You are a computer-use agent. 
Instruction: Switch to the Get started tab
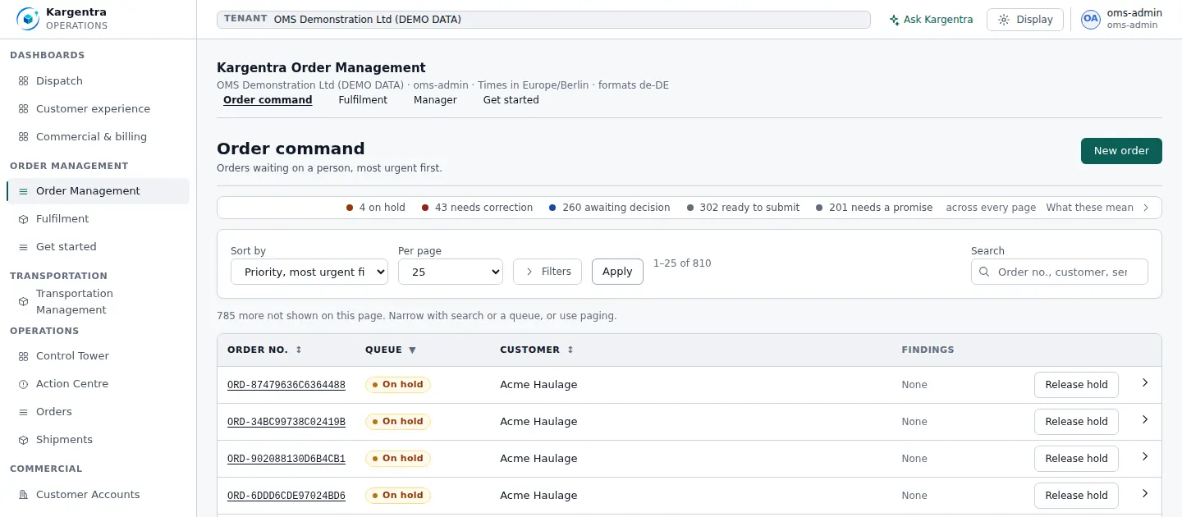tap(511, 100)
